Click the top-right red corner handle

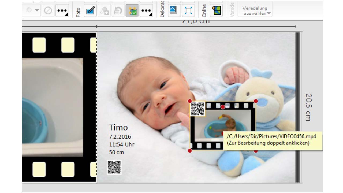pos(256,101)
